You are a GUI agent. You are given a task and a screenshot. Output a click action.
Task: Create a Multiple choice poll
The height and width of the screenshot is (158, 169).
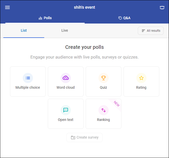[28, 82]
